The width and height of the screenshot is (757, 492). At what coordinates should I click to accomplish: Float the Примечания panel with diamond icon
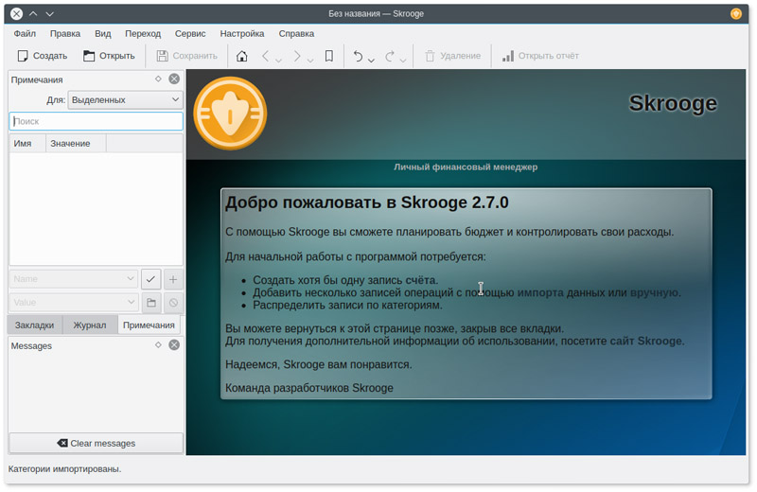tap(158, 79)
